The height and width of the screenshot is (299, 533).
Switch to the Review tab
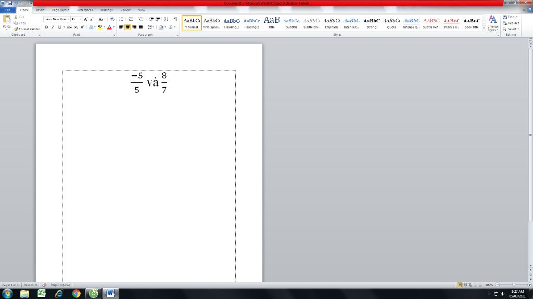tap(125, 10)
